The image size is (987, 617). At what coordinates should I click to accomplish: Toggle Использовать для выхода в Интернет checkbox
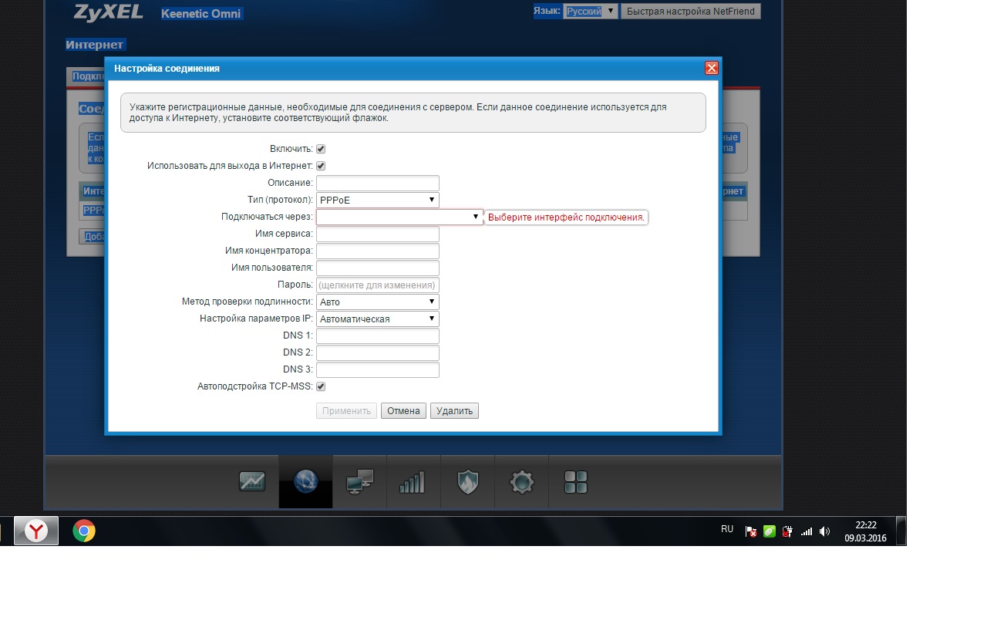tap(321, 166)
